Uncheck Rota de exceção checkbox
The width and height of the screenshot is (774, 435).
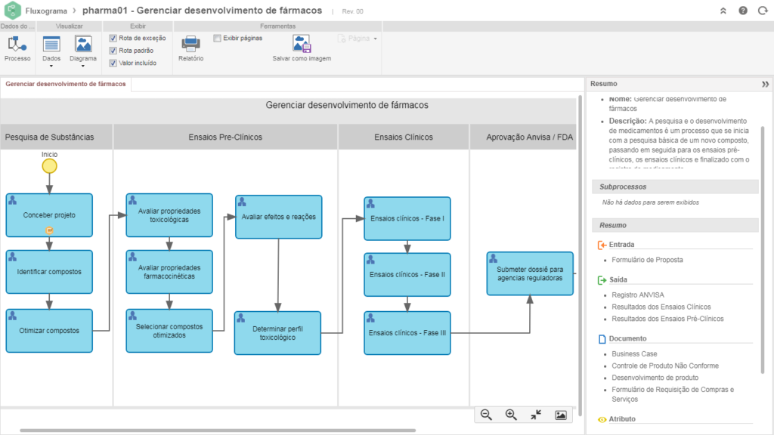[x=113, y=38]
